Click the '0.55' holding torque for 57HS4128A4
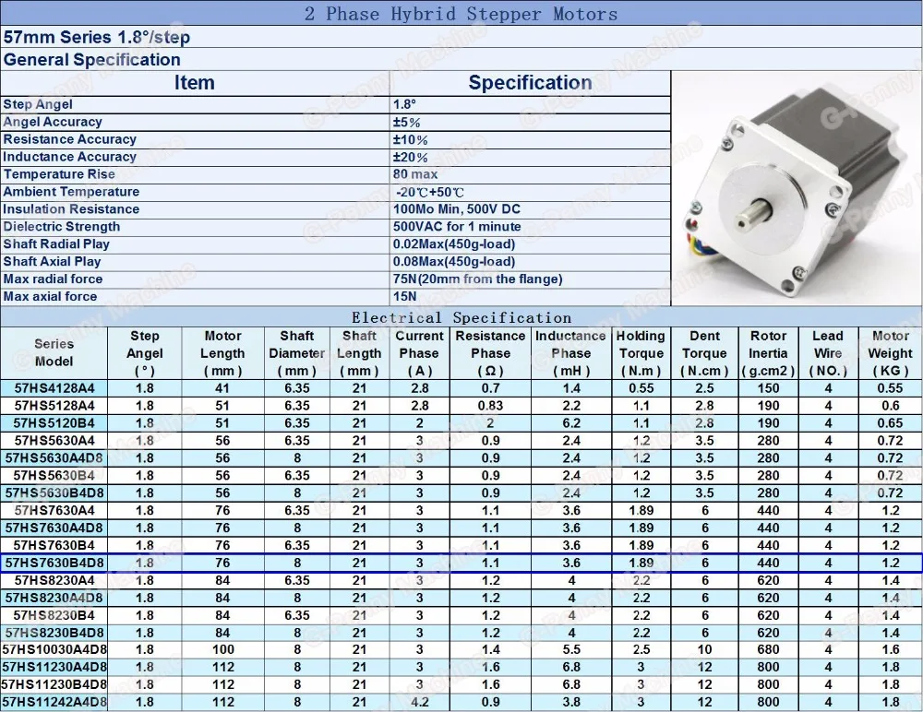923x712 pixels. click(641, 388)
